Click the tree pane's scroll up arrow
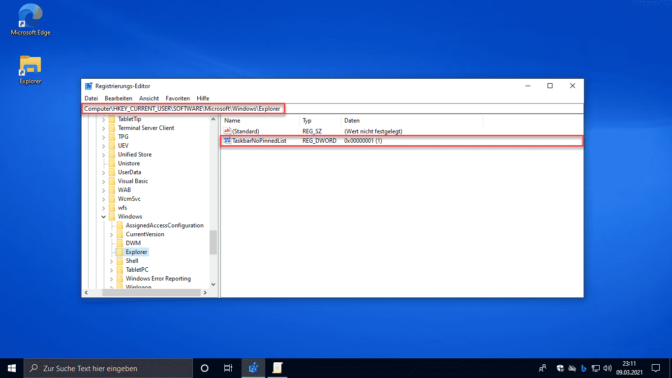Viewport: 672px width, 378px height. 213,119
